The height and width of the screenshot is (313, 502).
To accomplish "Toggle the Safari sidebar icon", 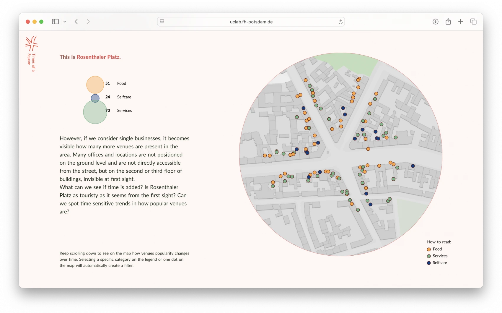I will click(55, 22).
